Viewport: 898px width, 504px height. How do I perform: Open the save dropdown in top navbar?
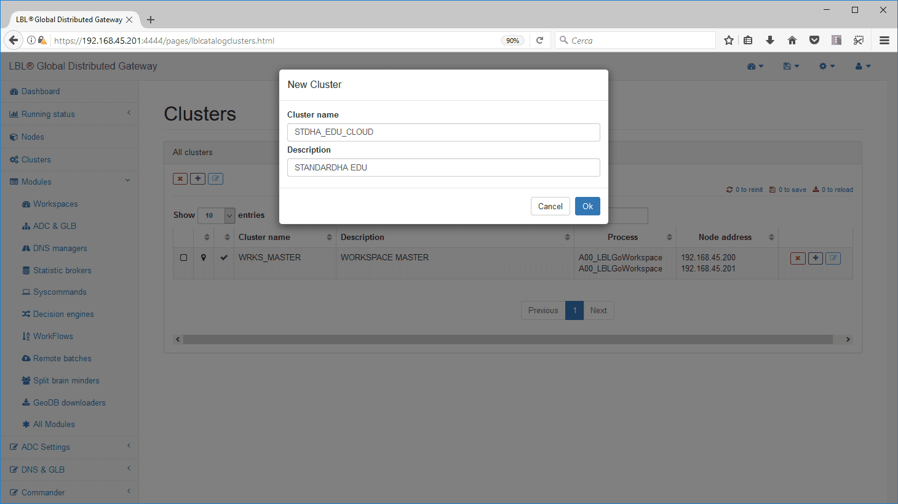791,66
